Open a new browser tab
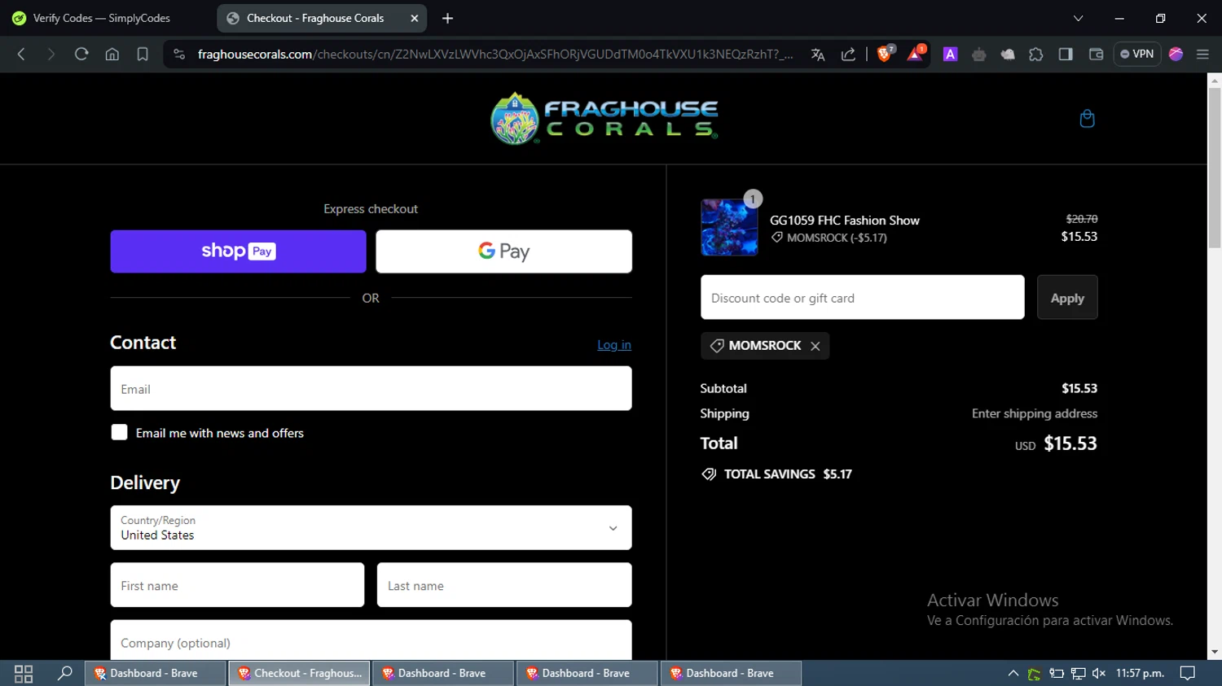Screen dimensions: 1222x686 pos(447,18)
